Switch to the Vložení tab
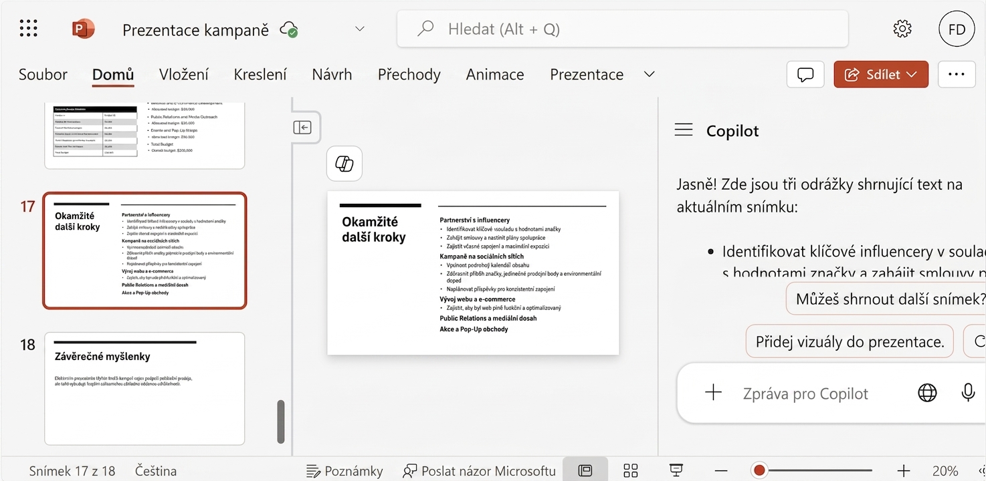 (x=184, y=75)
